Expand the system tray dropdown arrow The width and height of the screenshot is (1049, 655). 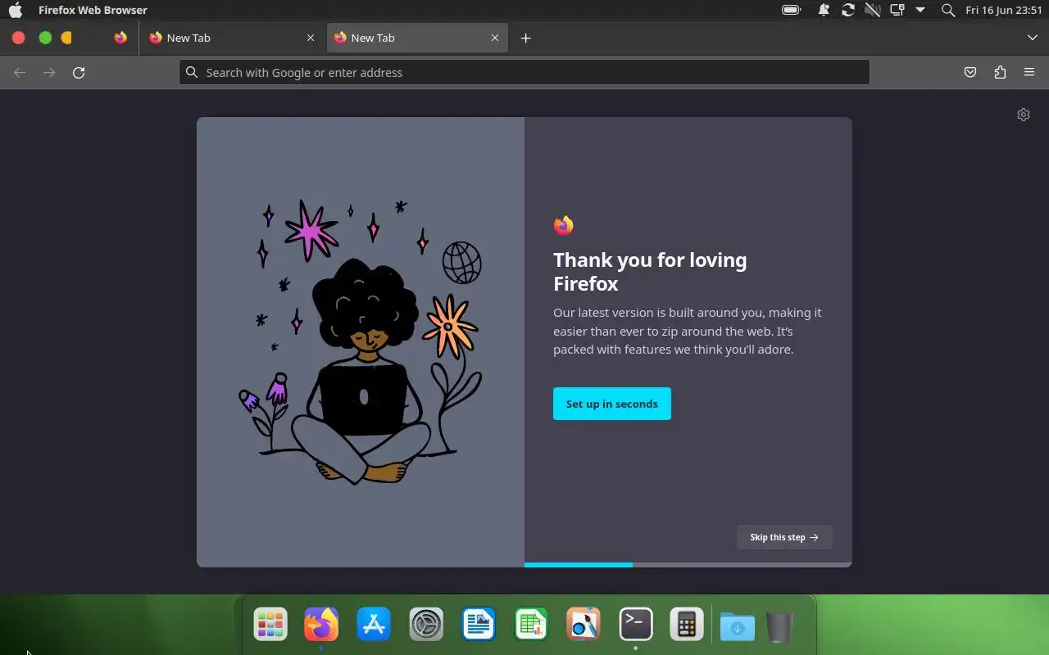[x=920, y=10]
